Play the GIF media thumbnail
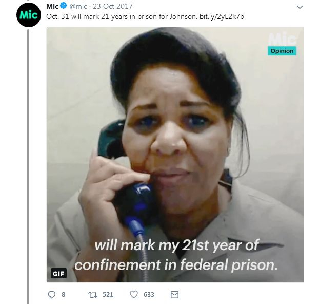The image size is (319, 304). coord(175,155)
